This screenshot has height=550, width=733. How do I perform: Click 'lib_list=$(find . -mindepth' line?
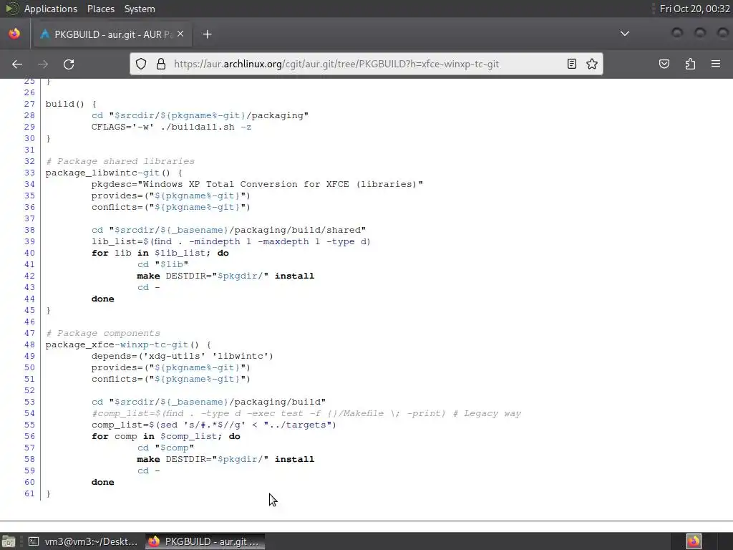tap(231, 241)
